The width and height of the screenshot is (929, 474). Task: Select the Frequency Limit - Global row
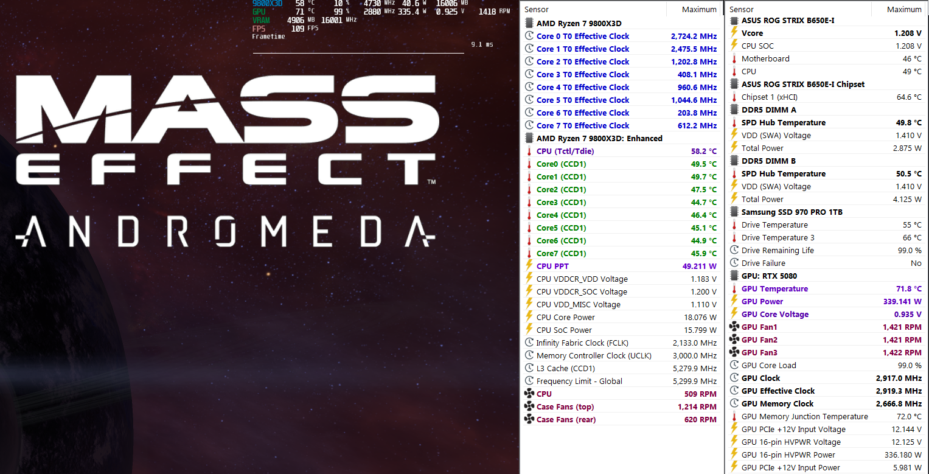(x=621, y=381)
